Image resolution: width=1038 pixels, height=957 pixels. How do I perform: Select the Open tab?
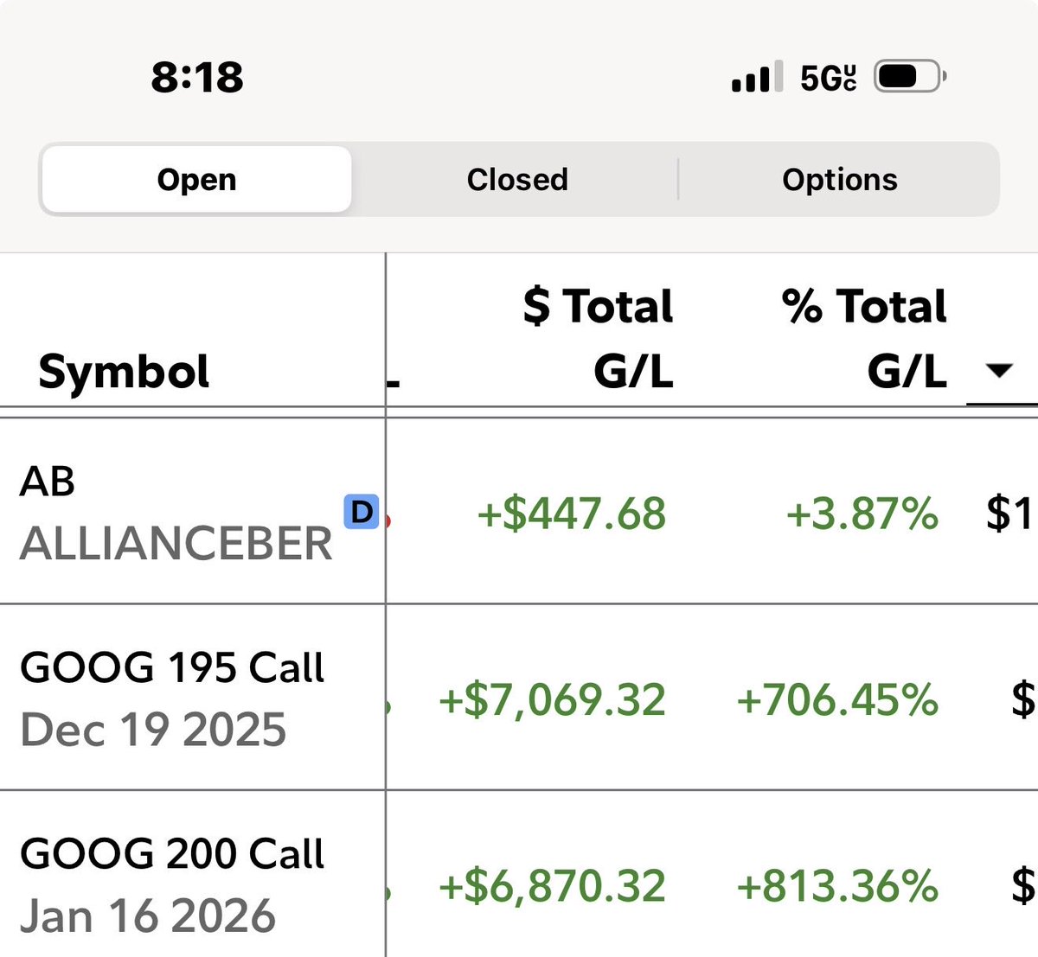(196, 180)
